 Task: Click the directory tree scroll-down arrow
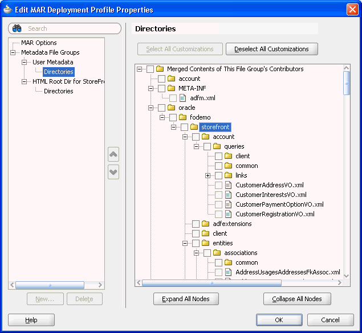(x=346, y=276)
